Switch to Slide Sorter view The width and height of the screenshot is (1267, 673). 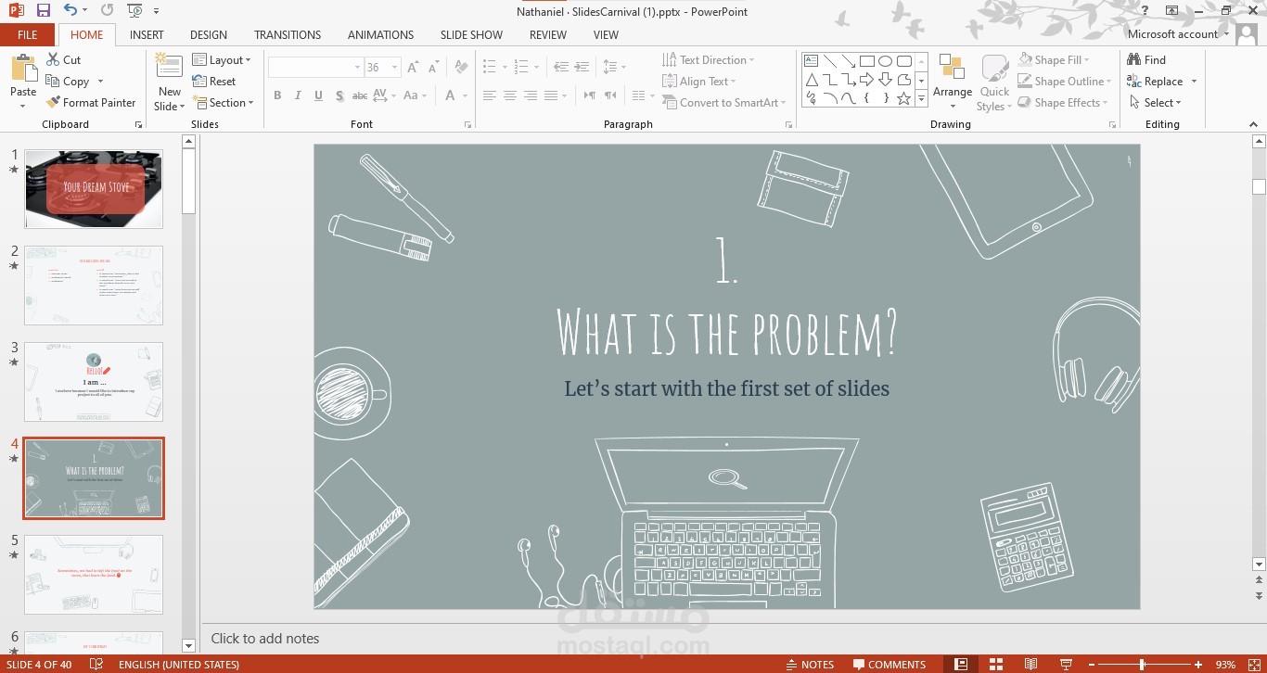click(x=996, y=664)
